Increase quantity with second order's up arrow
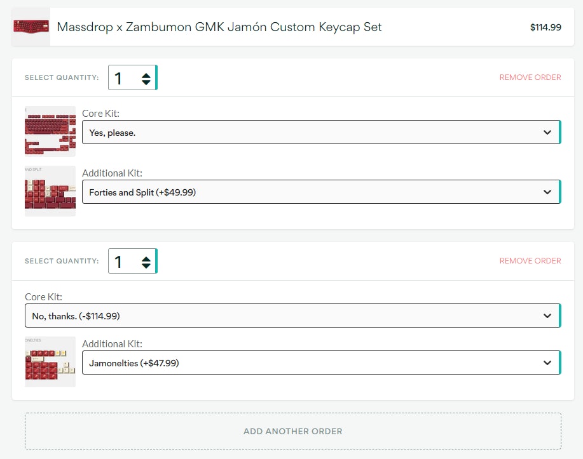This screenshot has width=583, height=459. pyautogui.click(x=146, y=257)
